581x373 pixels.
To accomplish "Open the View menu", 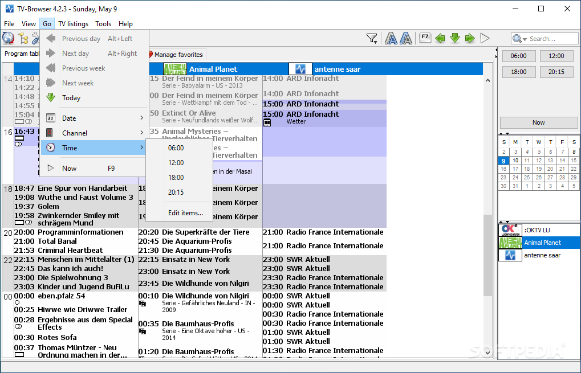I will (29, 24).
